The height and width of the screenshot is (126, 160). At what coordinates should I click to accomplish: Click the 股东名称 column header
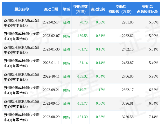coord(22,9)
